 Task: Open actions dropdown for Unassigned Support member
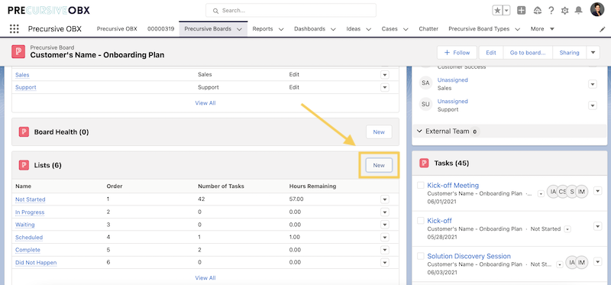pos(593,105)
